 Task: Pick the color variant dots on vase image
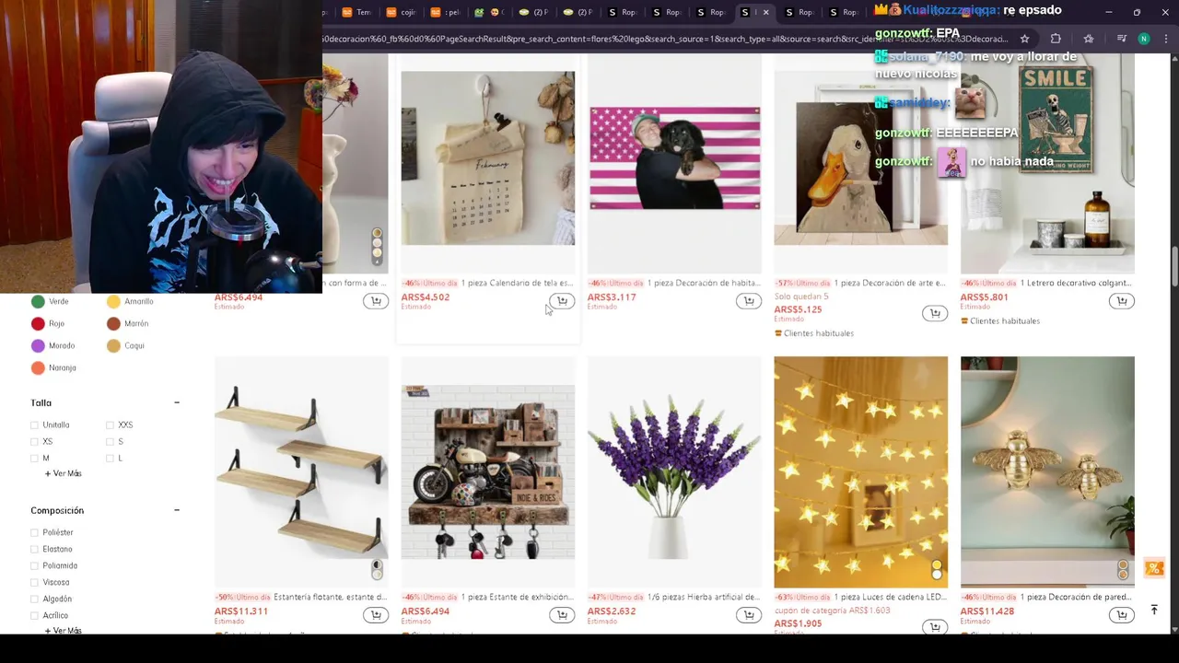point(377,245)
